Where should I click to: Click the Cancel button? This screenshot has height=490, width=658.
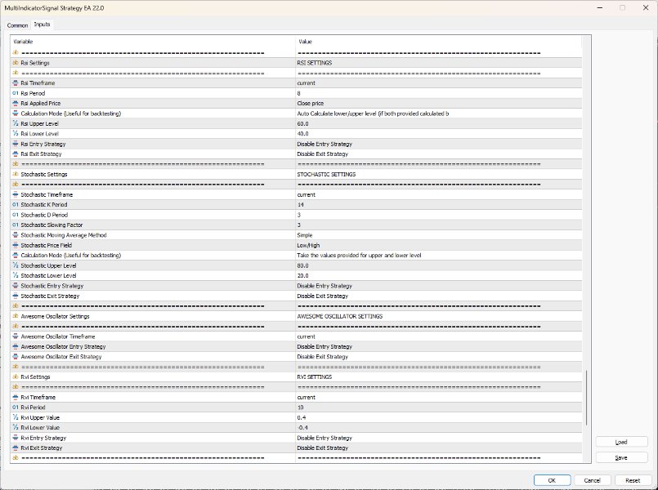592,480
